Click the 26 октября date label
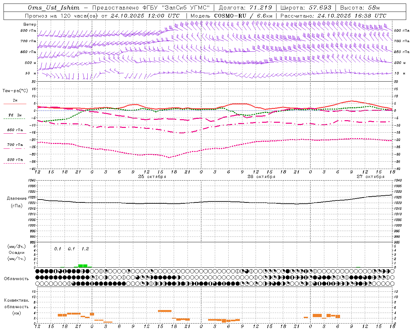411x329 pixels. point(261,176)
